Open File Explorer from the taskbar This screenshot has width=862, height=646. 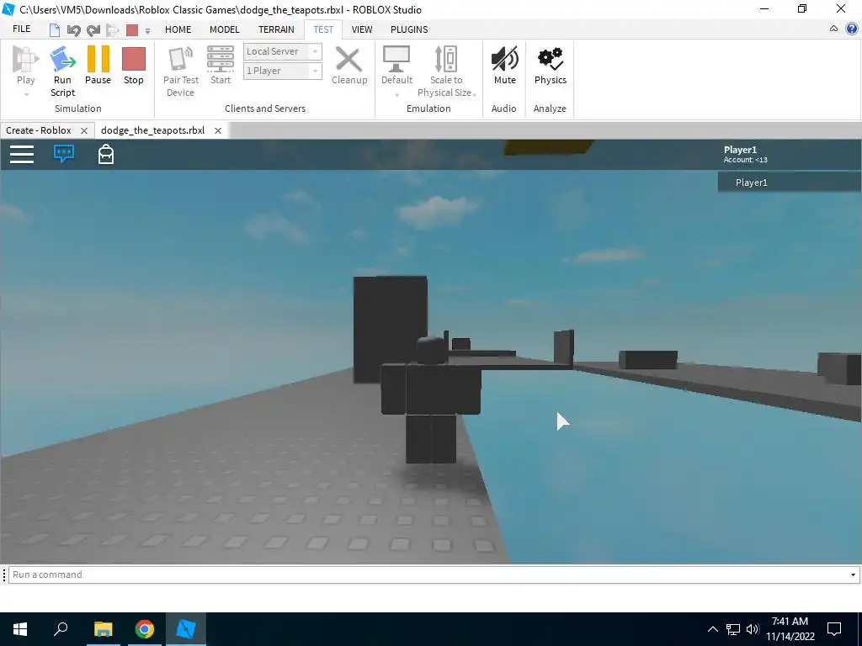pos(103,629)
